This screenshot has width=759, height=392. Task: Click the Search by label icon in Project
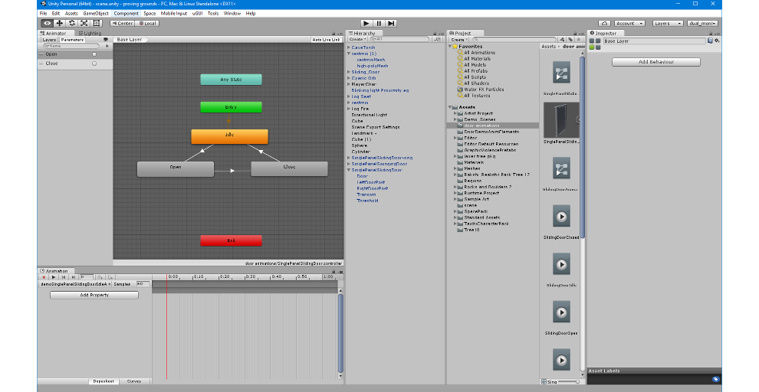tap(570, 40)
